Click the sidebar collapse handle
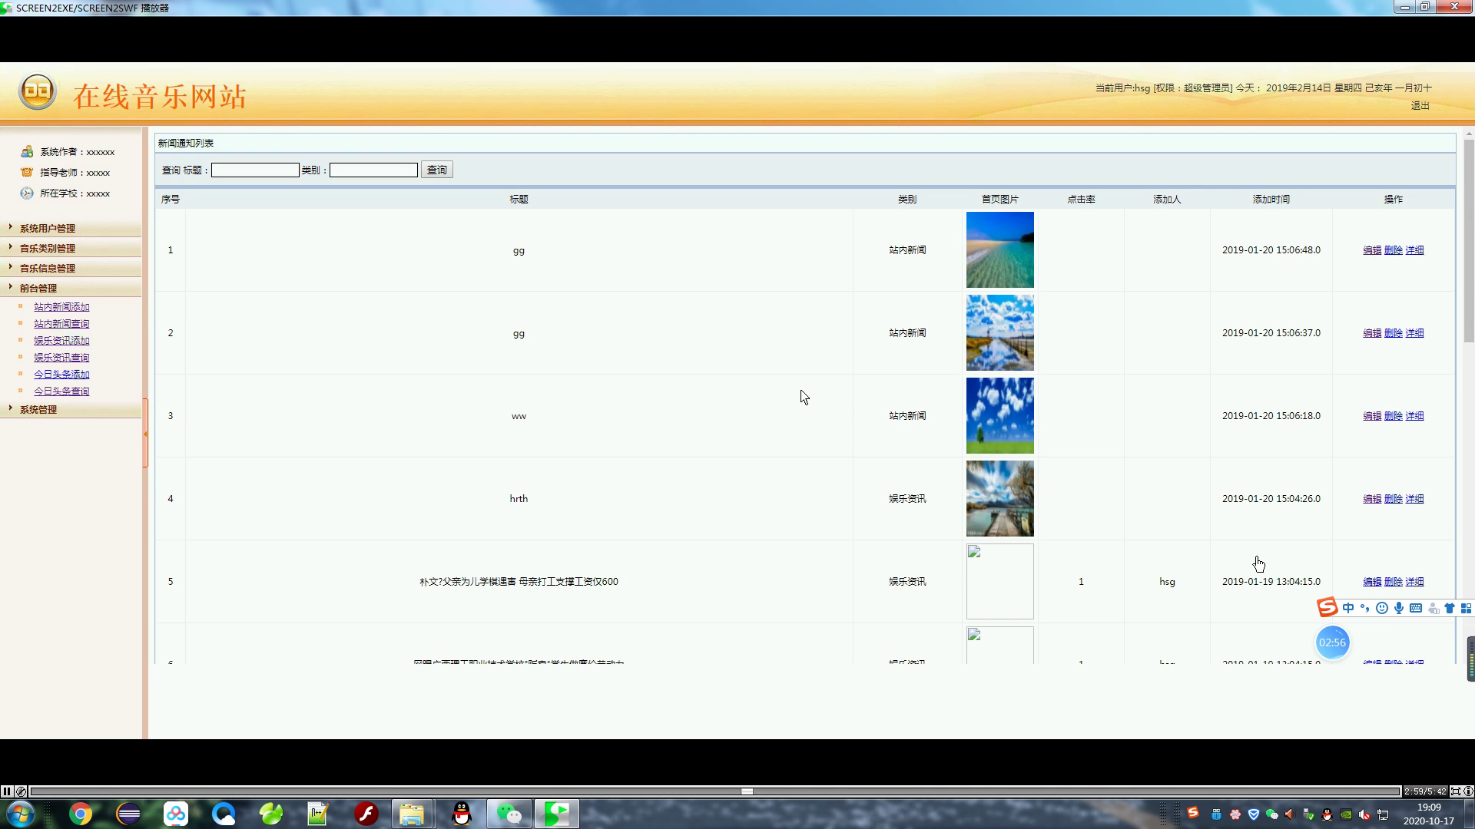This screenshot has width=1475, height=829. click(145, 433)
